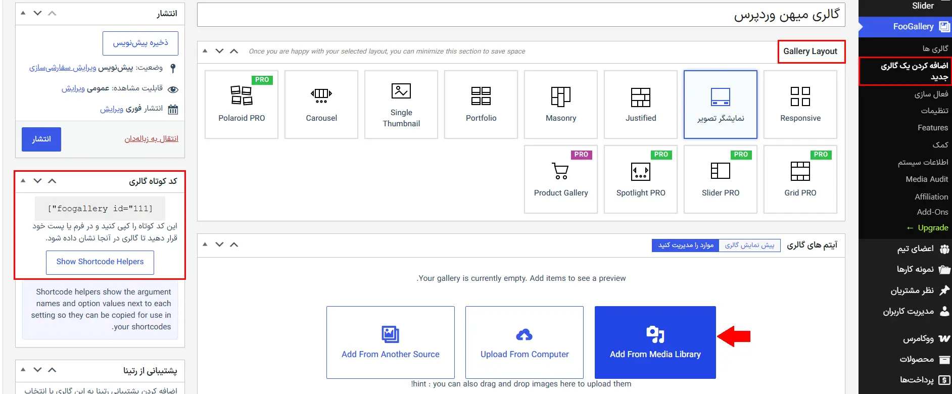Collapse the انتشار panel with triangle toggle
Viewport: 952px width, 394px height.
(23, 13)
